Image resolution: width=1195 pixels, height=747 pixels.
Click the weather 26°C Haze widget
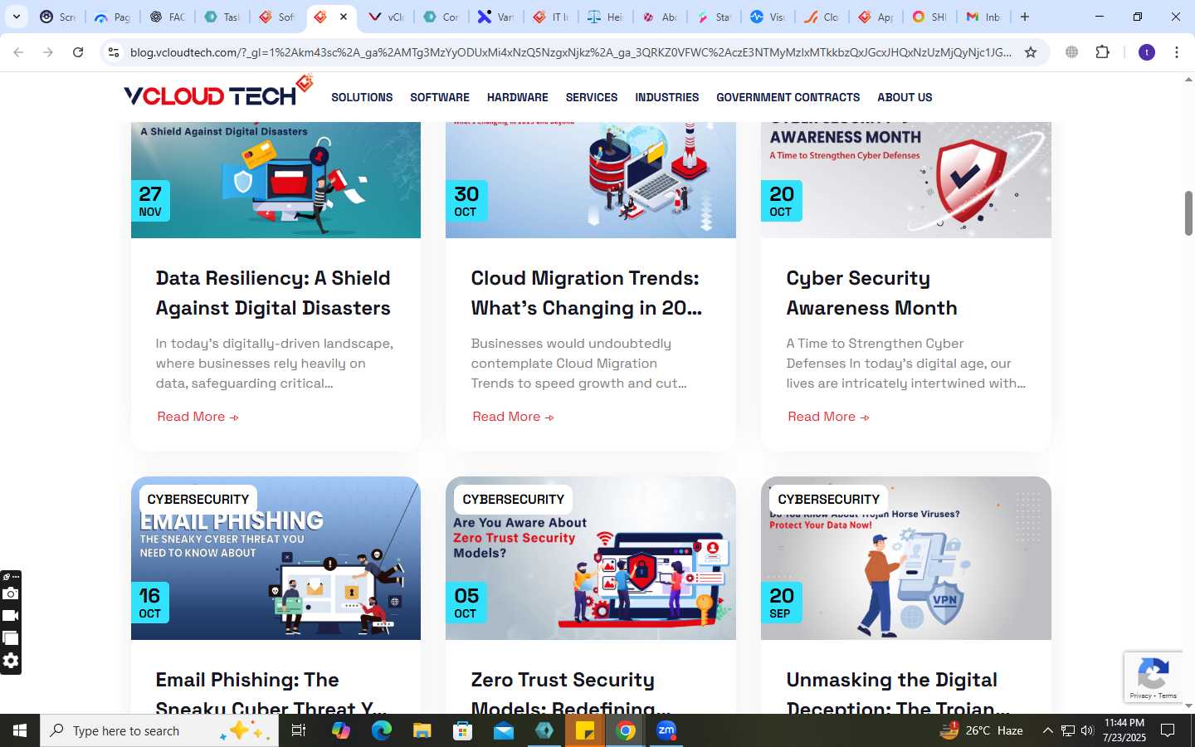(981, 730)
